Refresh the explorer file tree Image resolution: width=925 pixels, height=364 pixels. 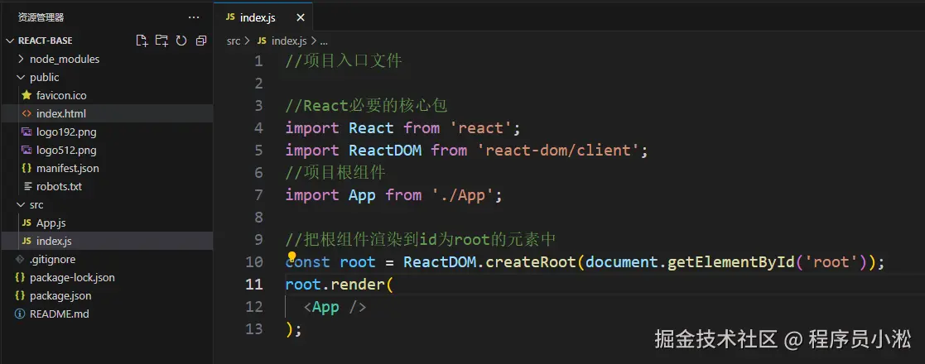pos(181,41)
